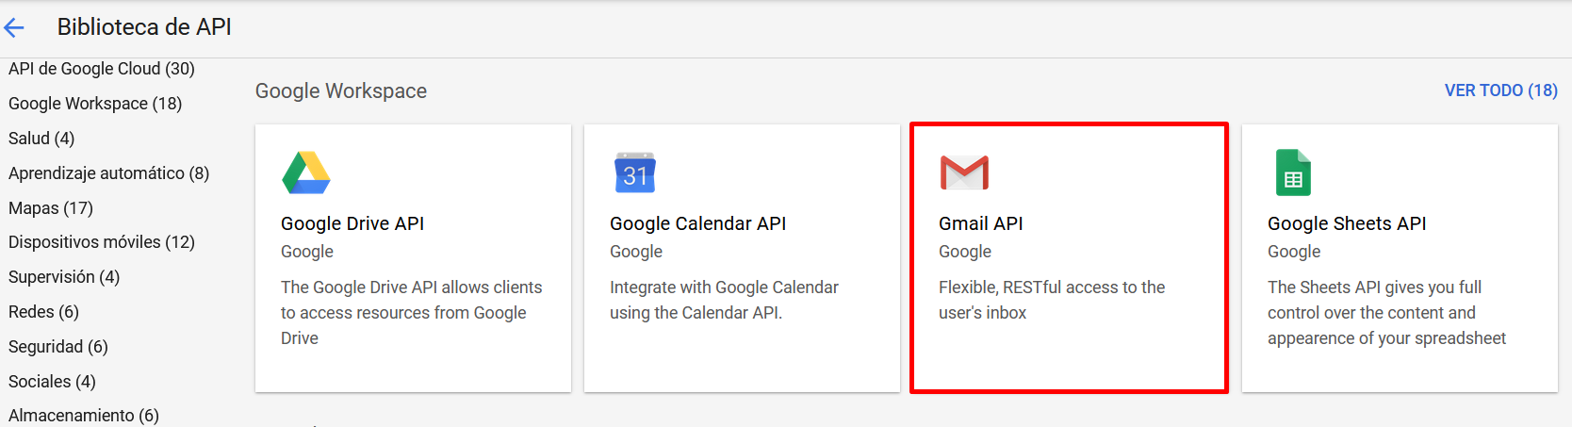Open the Google Calendar API title
Image resolution: width=1572 pixels, height=427 pixels.
(x=697, y=223)
